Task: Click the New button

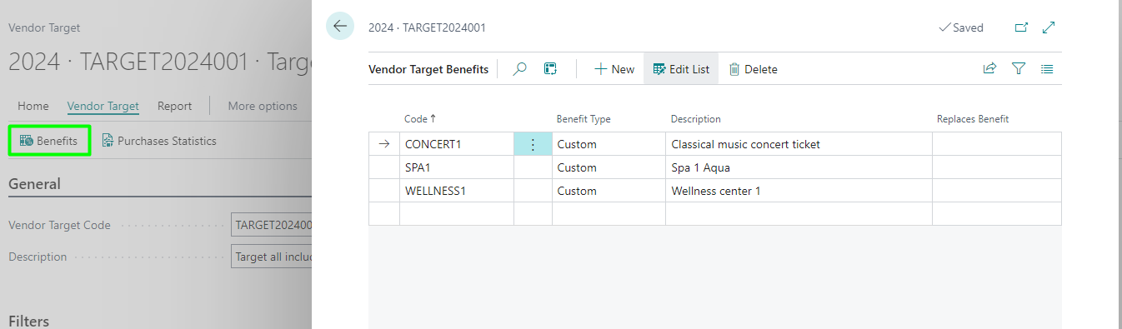Action: pos(614,69)
